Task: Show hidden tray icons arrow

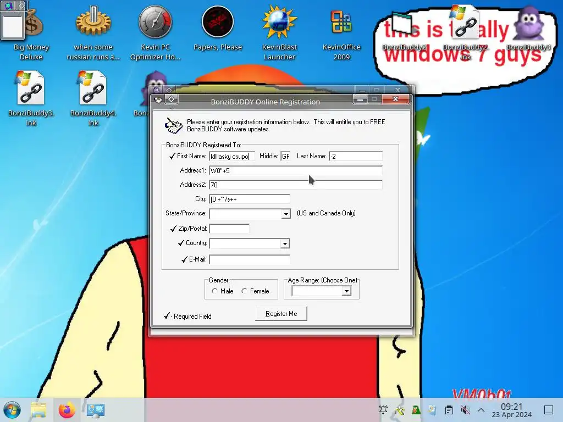Action: [x=481, y=410]
